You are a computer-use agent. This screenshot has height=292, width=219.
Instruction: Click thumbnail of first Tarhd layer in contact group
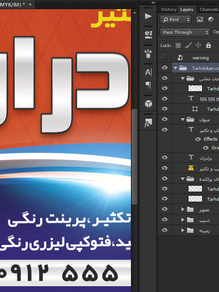(195, 88)
